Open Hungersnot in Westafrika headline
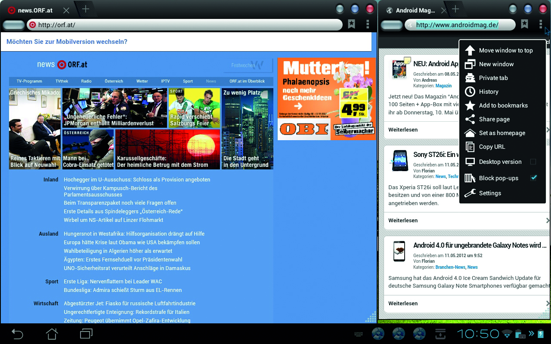Screen dimensions: 551x344 (134, 234)
